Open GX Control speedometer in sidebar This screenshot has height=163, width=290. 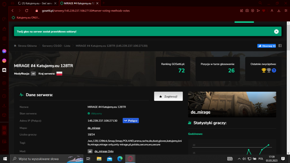click(4, 19)
